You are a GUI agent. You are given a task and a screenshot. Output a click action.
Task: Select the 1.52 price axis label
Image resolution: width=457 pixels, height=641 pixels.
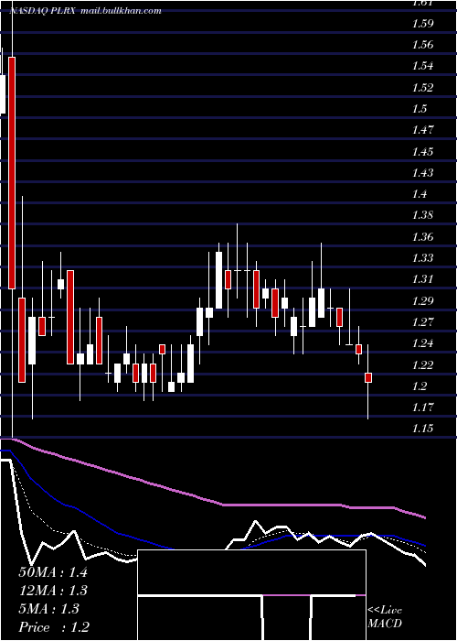(422, 88)
